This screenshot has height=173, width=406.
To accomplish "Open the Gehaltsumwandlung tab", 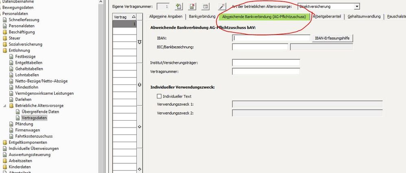I will 364,17.
